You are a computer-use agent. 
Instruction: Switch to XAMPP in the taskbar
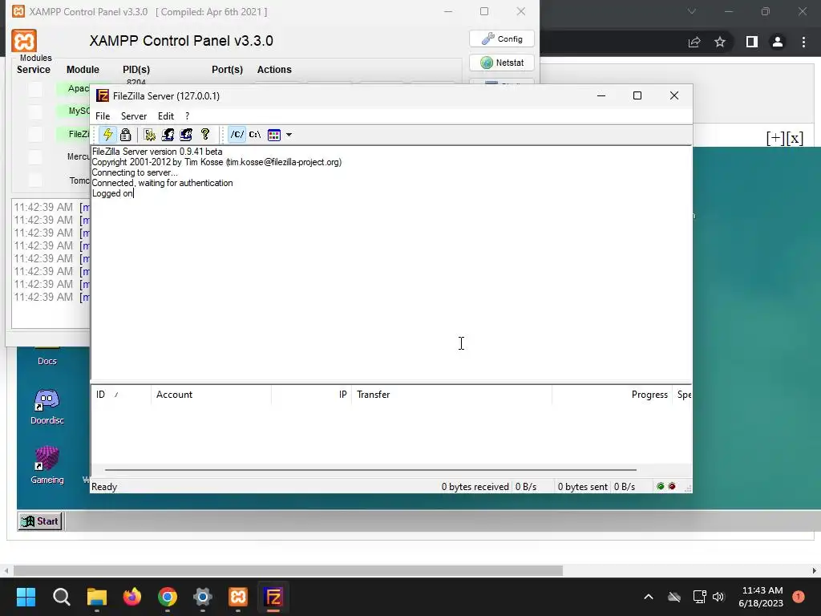pyautogui.click(x=238, y=597)
